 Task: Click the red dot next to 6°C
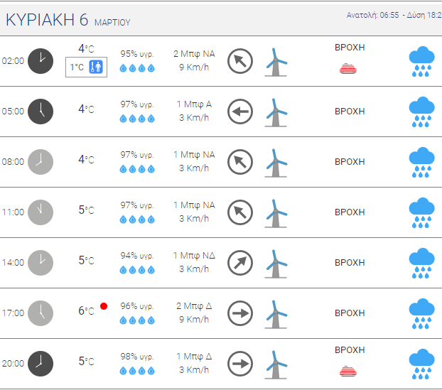click(104, 306)
